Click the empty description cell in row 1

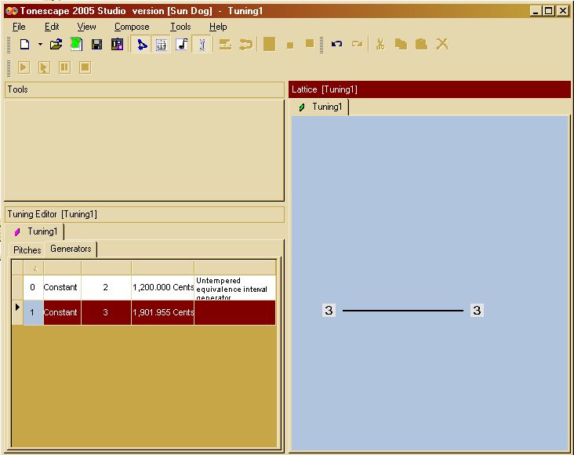pos(235,312)
